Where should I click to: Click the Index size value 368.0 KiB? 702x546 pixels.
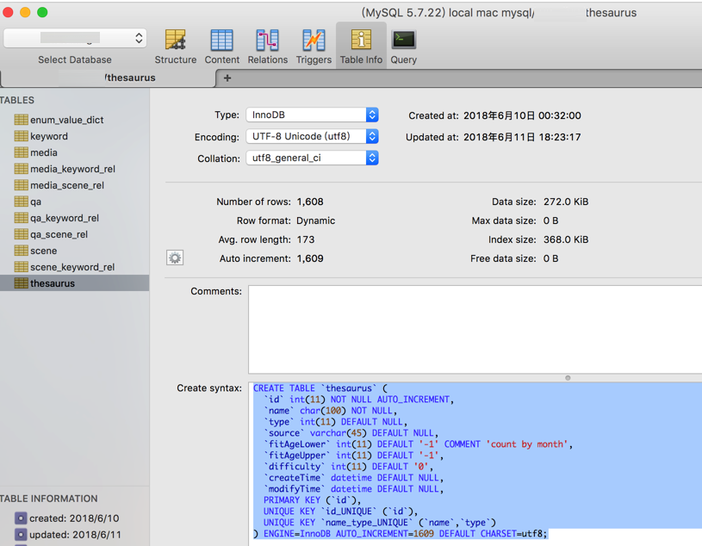566,239
